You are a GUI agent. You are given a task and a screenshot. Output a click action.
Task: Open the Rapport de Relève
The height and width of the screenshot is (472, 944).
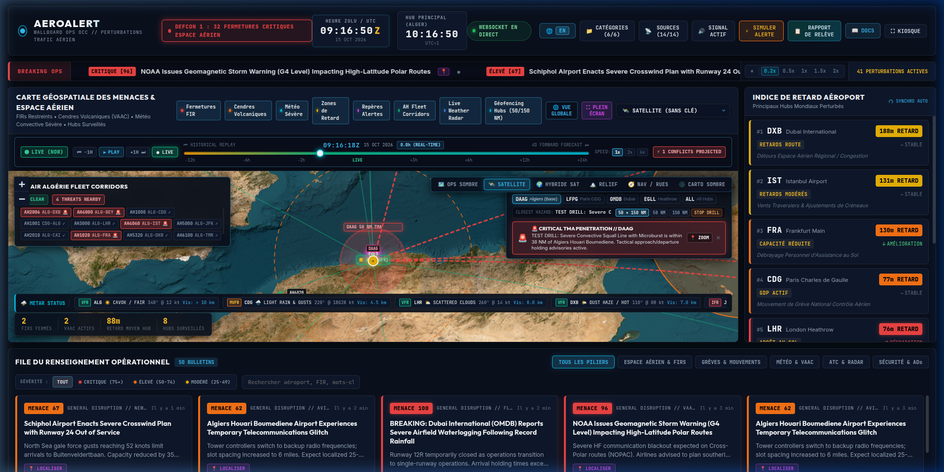[x=814, y=31]
